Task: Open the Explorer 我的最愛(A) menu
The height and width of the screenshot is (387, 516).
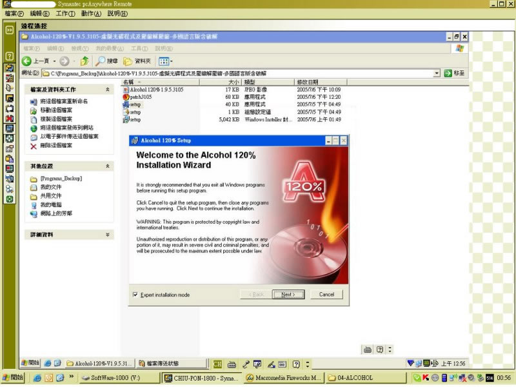Action: (110, 48)
